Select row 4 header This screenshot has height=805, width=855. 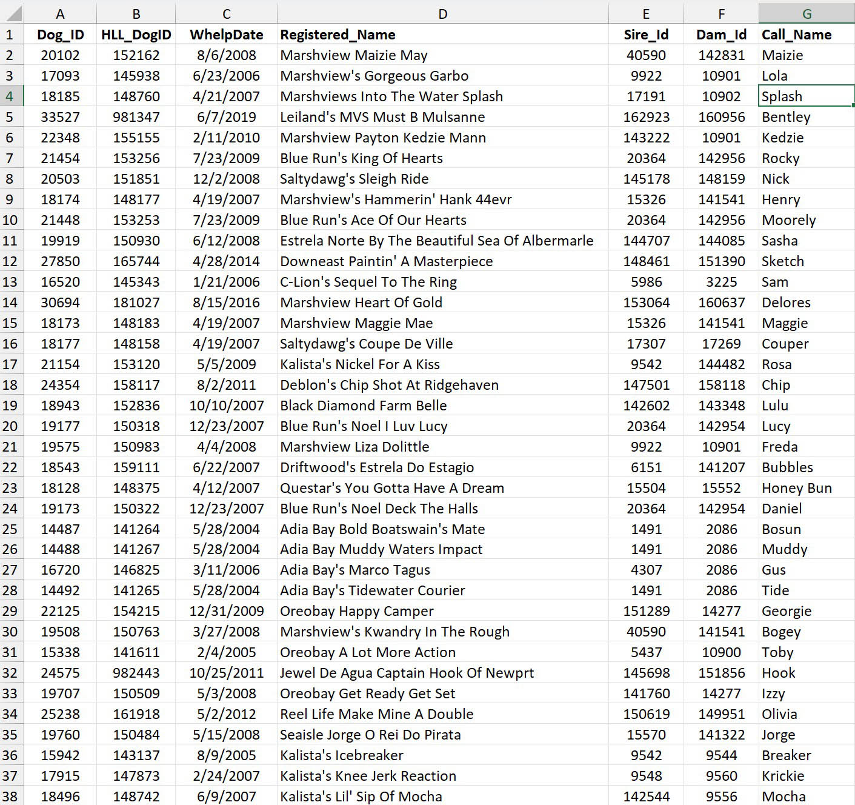[x=10, y=96]
